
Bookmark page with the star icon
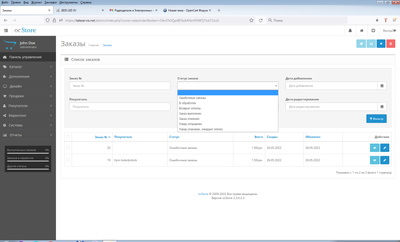[x=251, y=20]
